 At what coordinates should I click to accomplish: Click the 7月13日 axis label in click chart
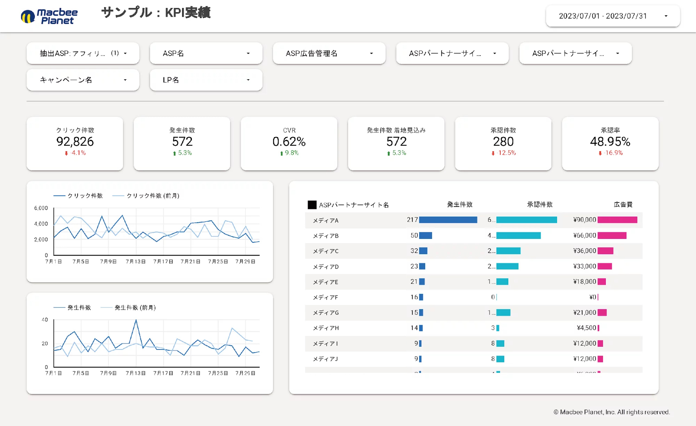click(x=135, y=262)
